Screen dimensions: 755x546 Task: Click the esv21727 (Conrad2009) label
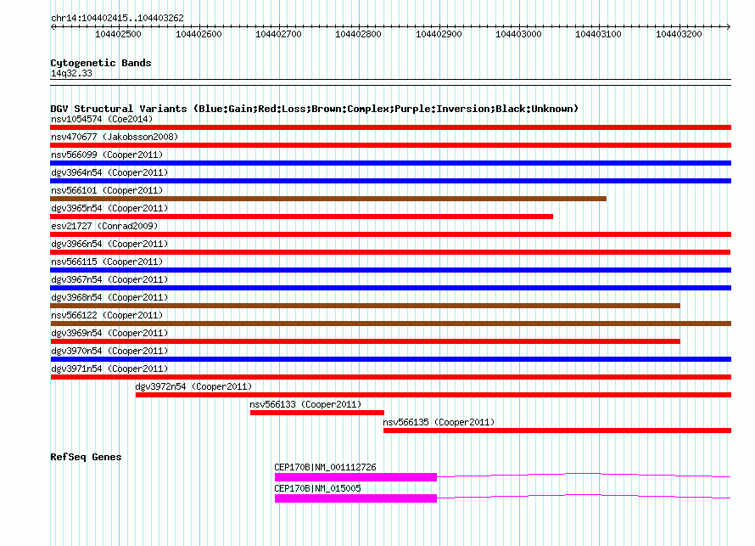pyautogui.click(x=104, y=226)
